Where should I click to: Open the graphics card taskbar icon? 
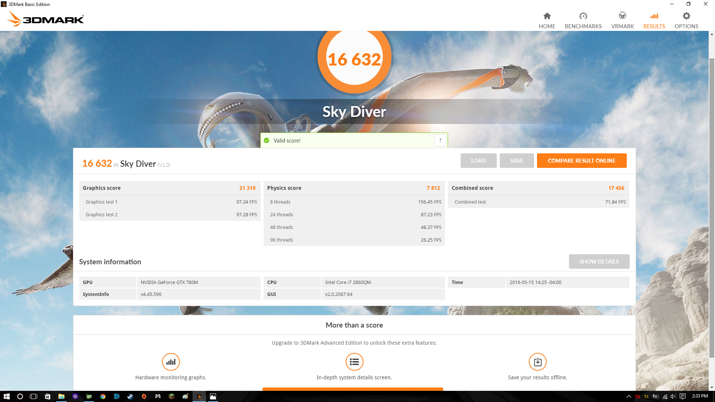tap(89, 396)
